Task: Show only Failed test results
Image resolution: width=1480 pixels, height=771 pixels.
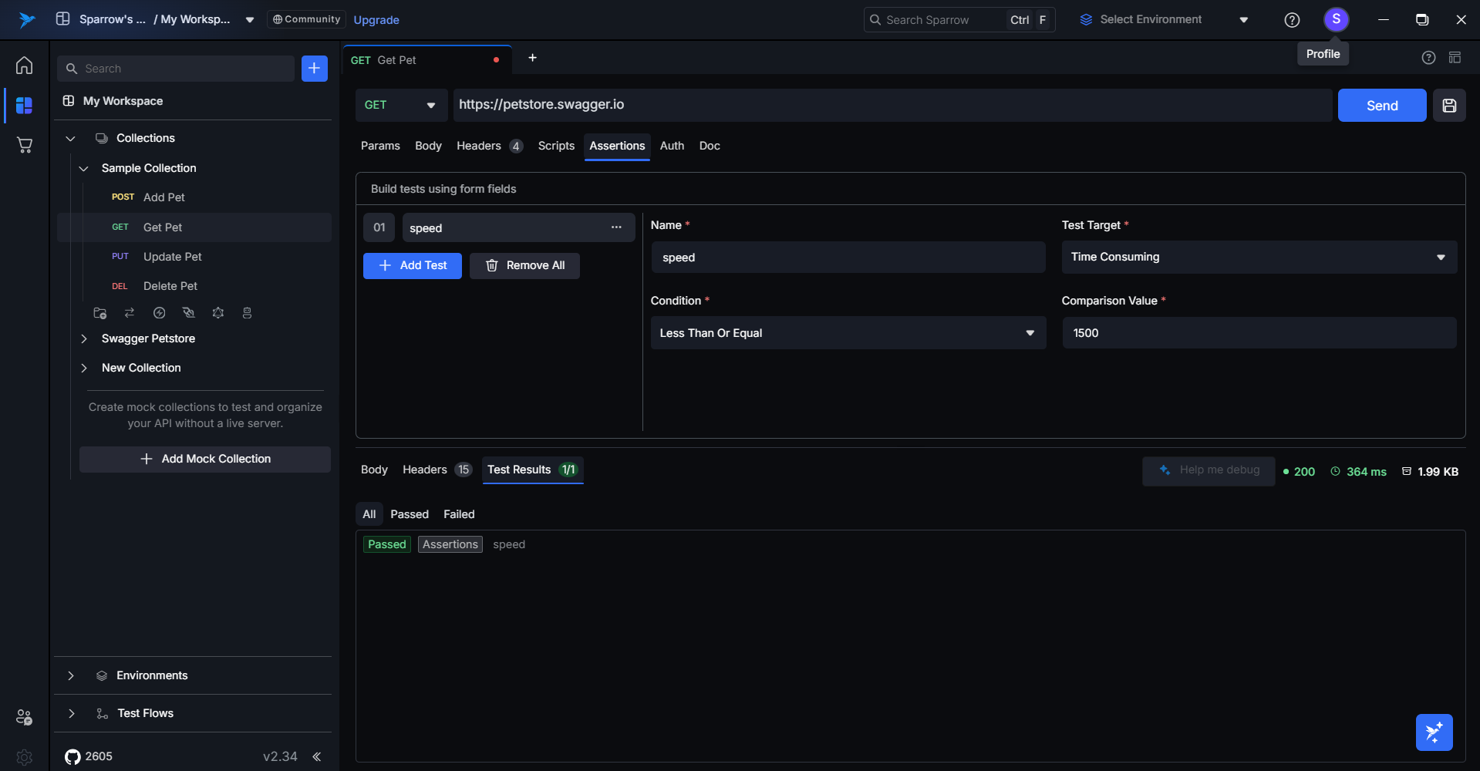Action: [x=459, y=514]
